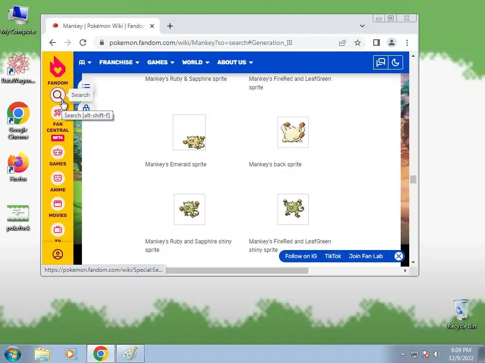Screen dimensions: 485x363
Task: Open the Fandom search icon
Action: tap(57, 95)
